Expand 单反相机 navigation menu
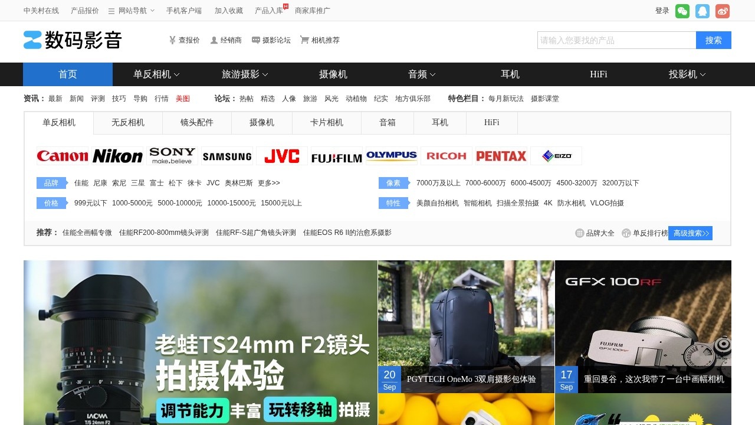The image size is (755, 425). click(156, 74)
